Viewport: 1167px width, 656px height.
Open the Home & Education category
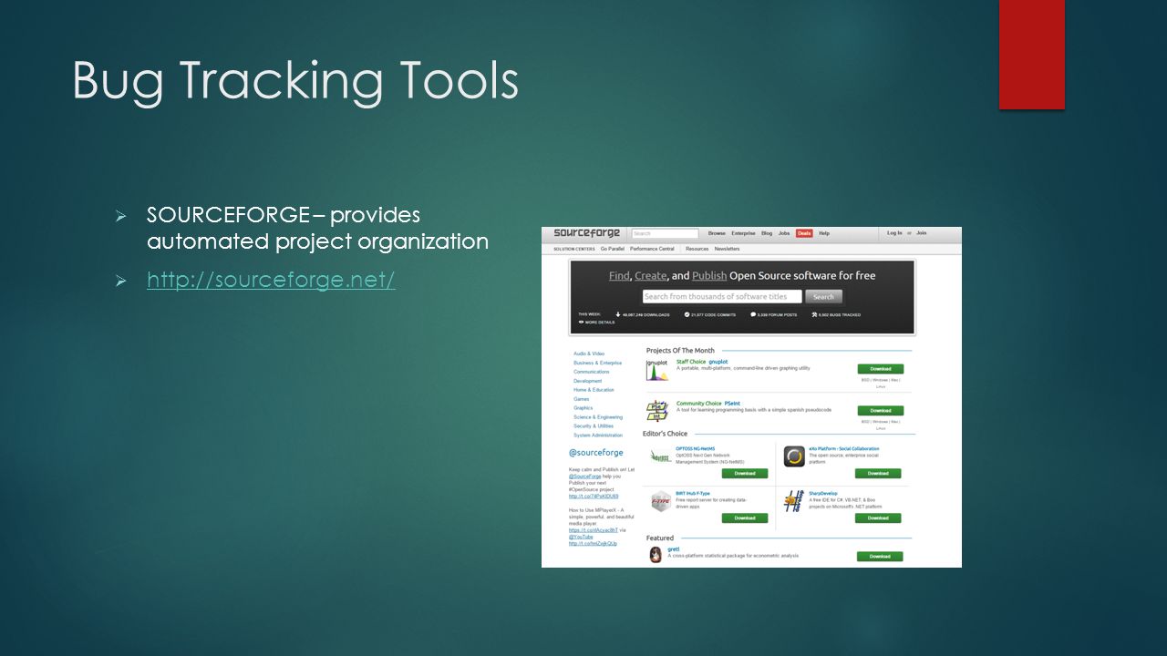(x=594, y=390)
